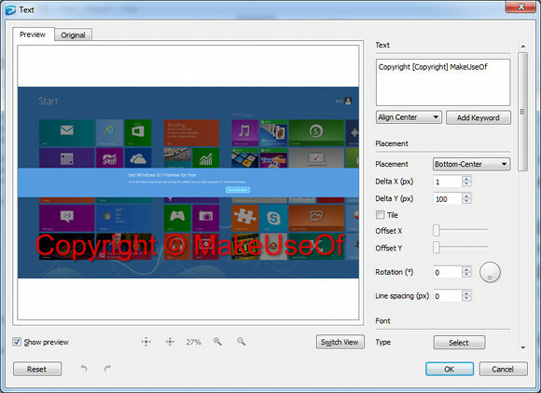Click the Switch View button

[x=340, y=342]
